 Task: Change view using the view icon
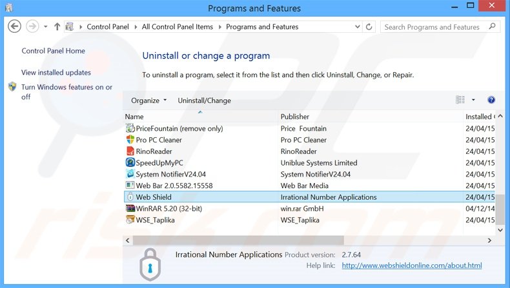pos(460,100)
